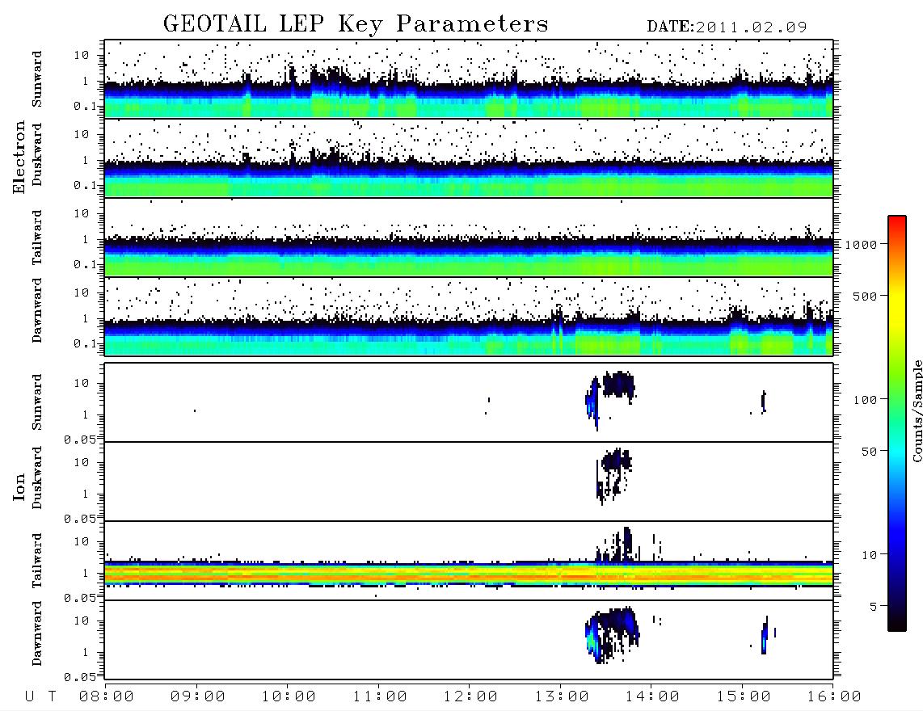The width and height of the screenshot is (923, 711).
Task: Select the Ion Tailward panel label
Action: (x=37, y=561)
